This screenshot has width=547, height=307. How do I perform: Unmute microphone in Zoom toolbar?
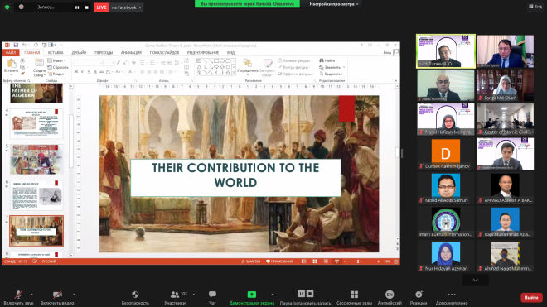tap(18, 295)
